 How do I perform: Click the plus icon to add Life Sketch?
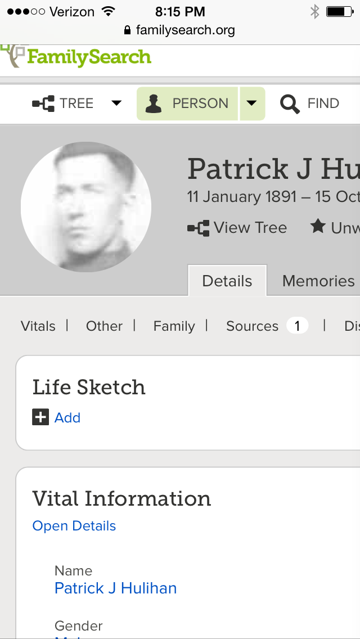(40, 417)
